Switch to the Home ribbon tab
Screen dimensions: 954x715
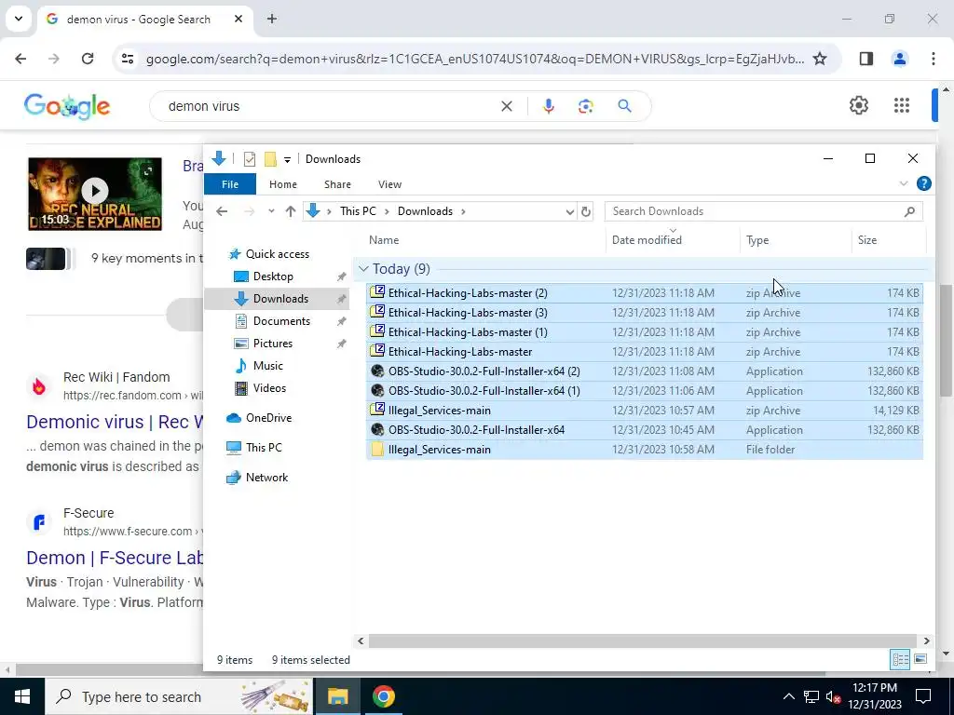[283, 184]
